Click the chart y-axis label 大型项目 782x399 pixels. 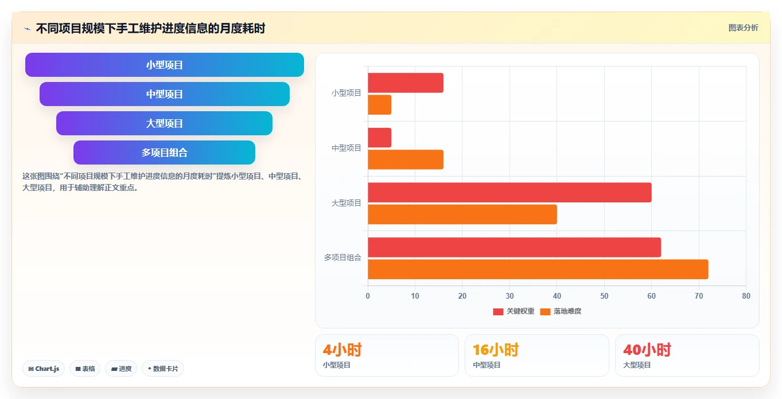(x=347, y=203)
